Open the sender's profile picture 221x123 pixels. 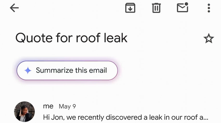click(x=24, y=111)
